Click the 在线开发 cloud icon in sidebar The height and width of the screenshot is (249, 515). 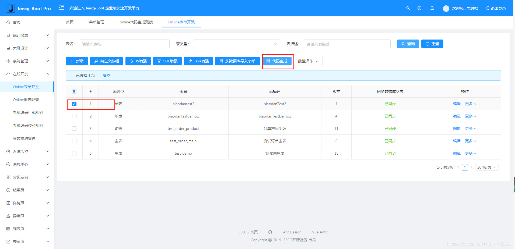(8, 74)
